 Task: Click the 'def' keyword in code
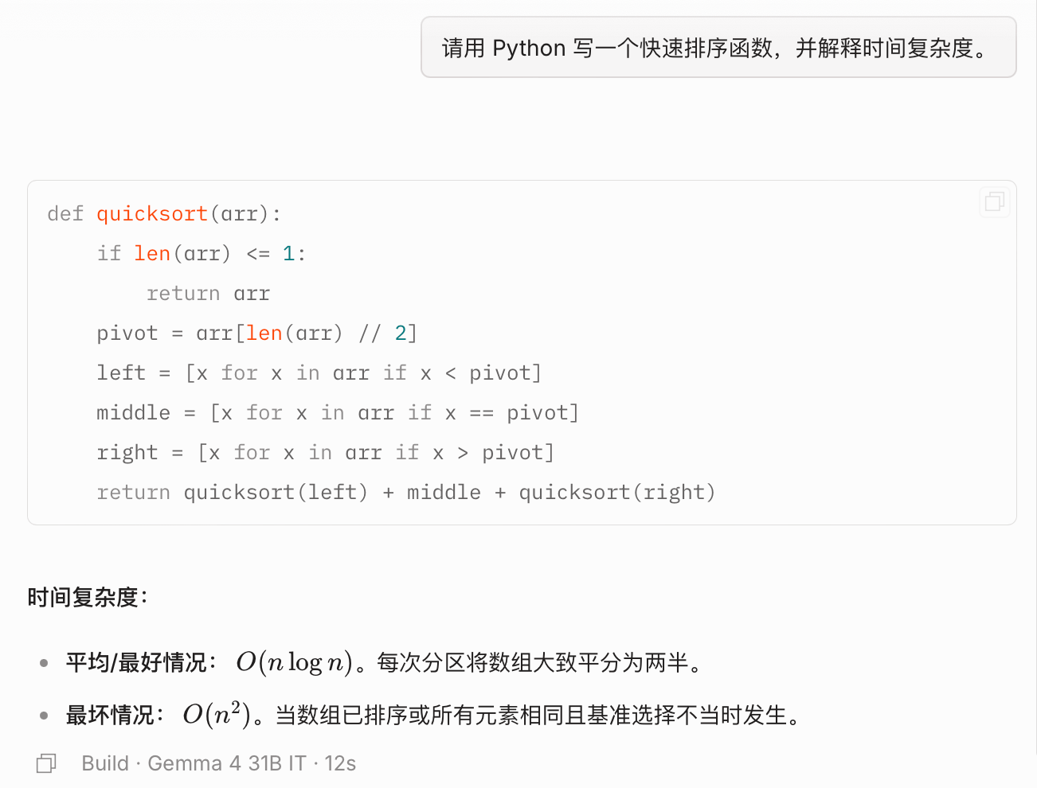65,214
